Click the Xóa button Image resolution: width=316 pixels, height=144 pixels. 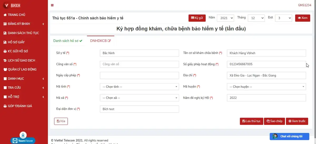point(61,121)
